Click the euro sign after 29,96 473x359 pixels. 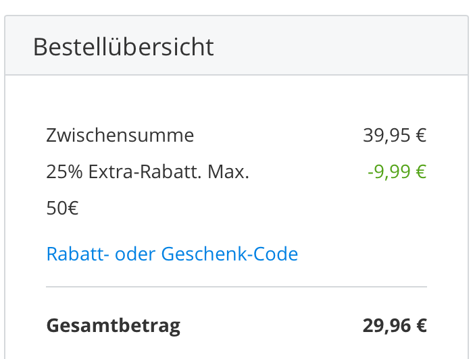click(421, 326)
